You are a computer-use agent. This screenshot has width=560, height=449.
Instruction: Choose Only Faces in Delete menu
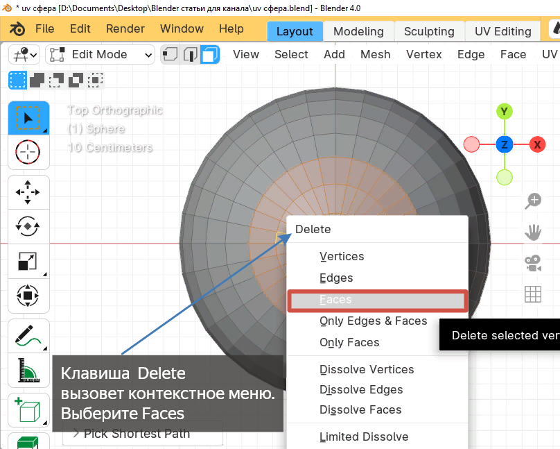click(378, 342)
